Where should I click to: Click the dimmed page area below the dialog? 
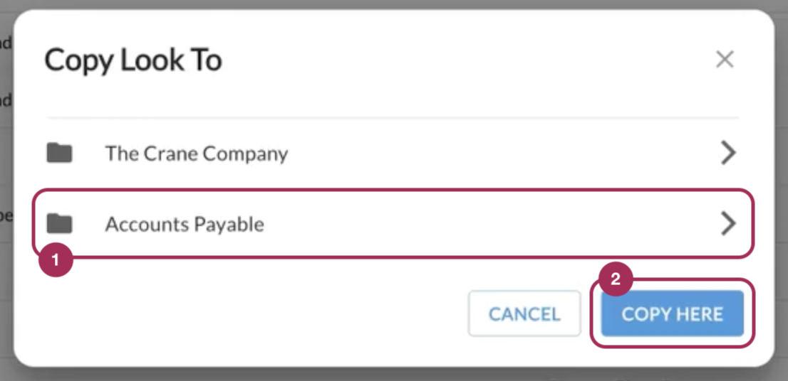point(394,375)
